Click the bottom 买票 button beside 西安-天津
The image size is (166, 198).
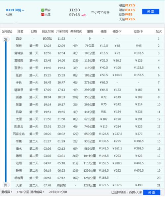(x=152, y=192)
